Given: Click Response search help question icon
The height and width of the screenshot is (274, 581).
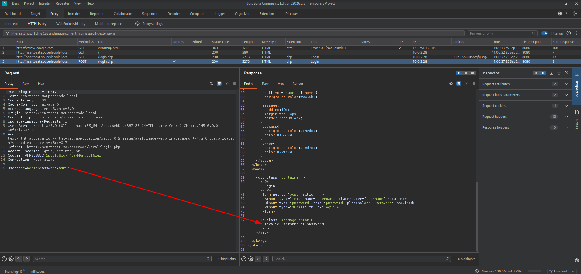Looking at the screenshot, I should 244,259.
